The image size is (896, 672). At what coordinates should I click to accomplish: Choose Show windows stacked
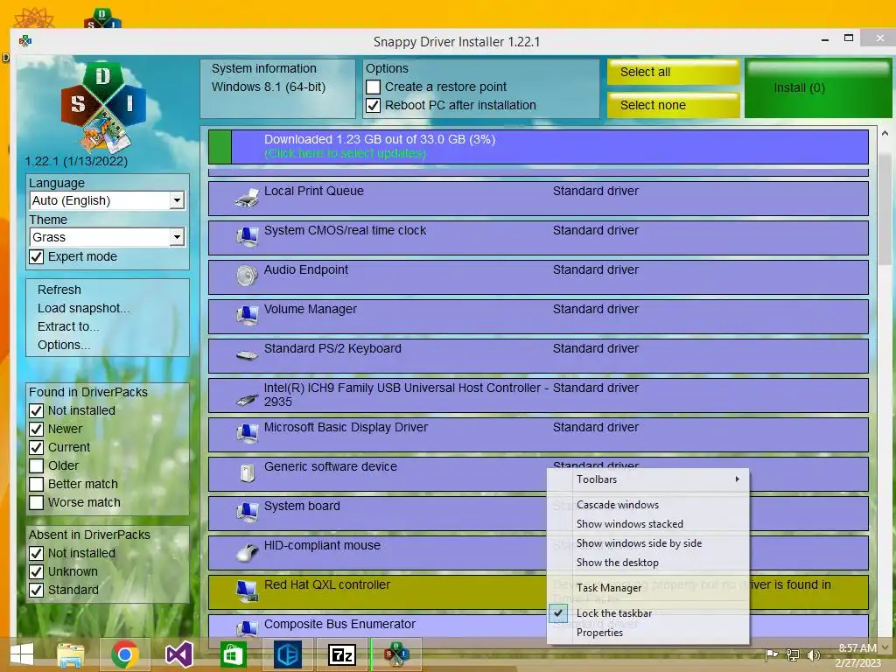point(648,524)
